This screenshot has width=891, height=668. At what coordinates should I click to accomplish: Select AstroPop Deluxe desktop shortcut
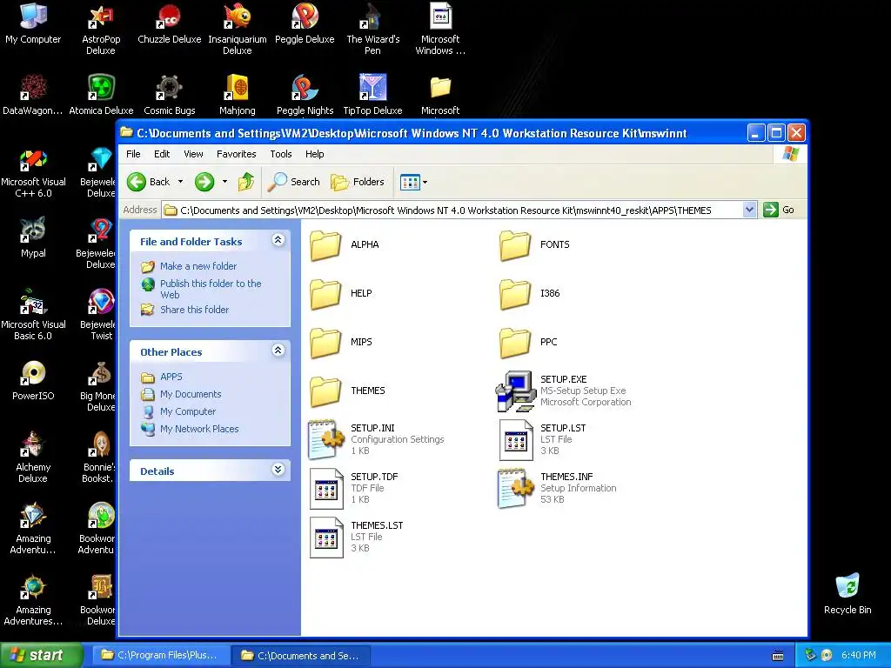101,29
